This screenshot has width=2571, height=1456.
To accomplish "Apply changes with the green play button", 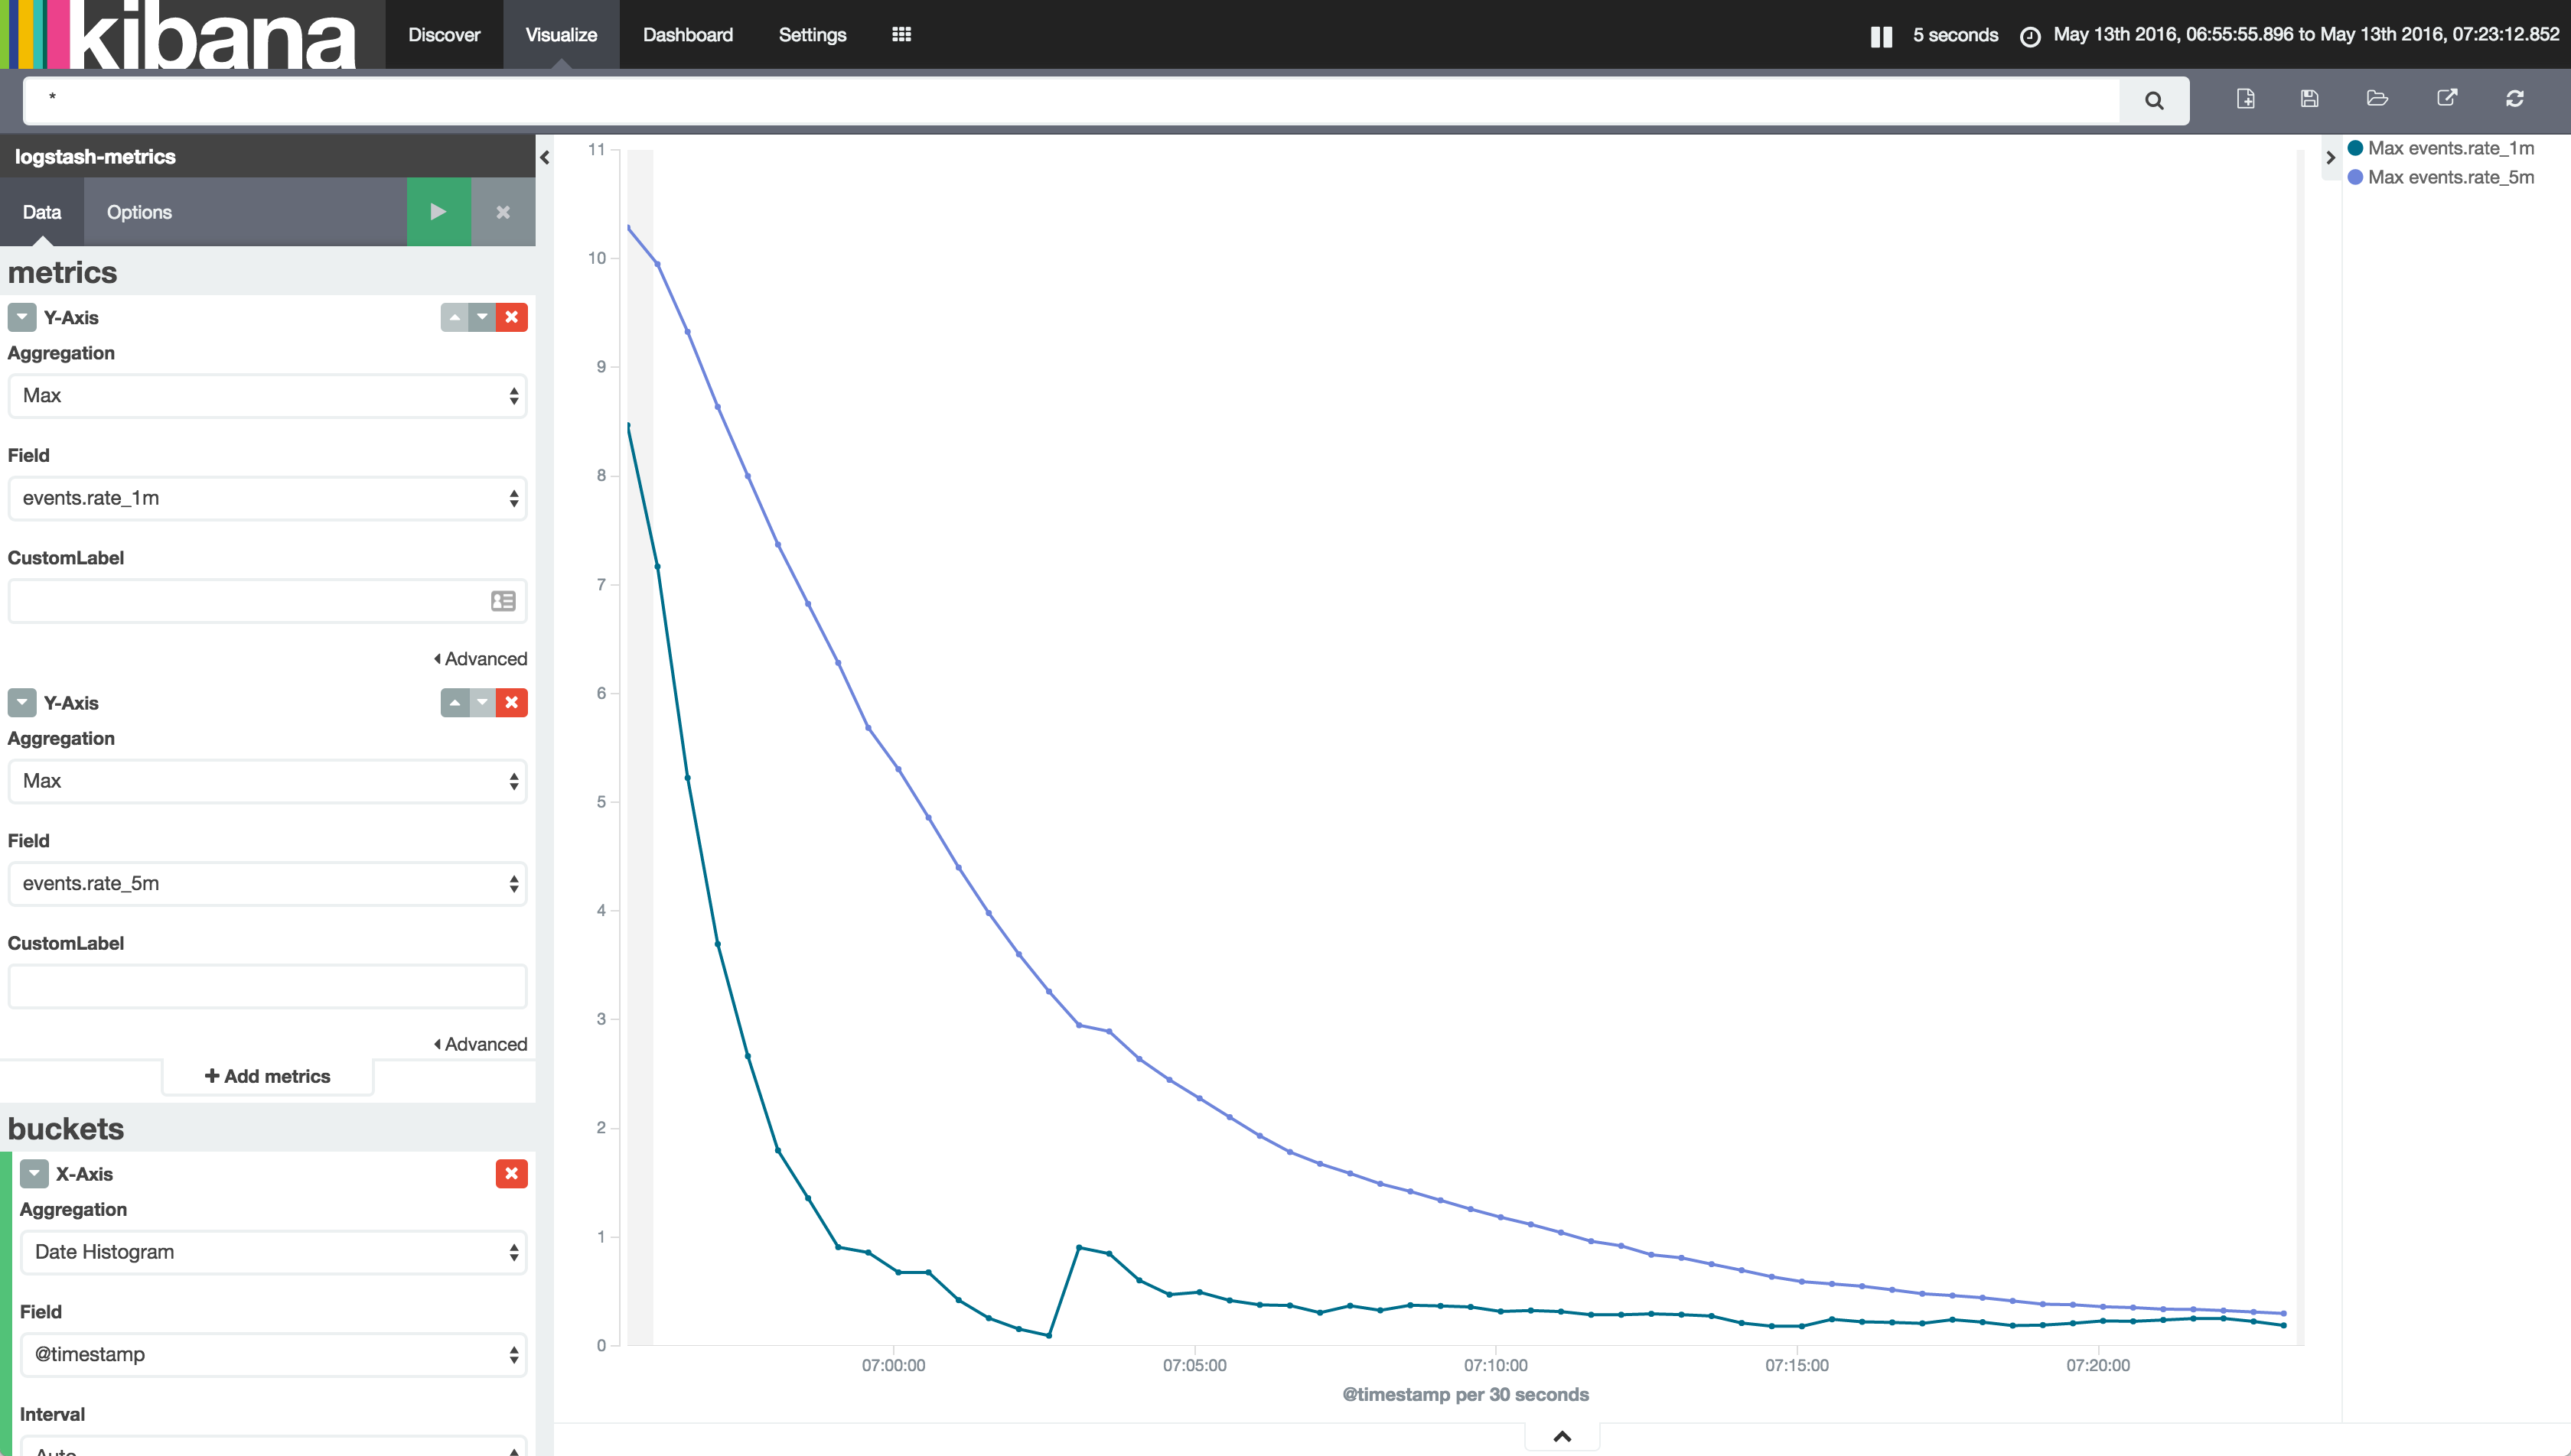I will (x=438, y=212).
